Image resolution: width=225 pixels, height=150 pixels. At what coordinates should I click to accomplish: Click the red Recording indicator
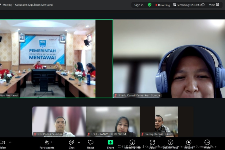click(x=163, y=5)
